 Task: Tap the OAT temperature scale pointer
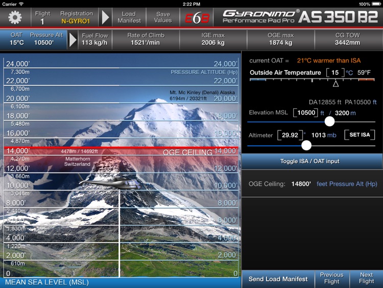(336, 84)
